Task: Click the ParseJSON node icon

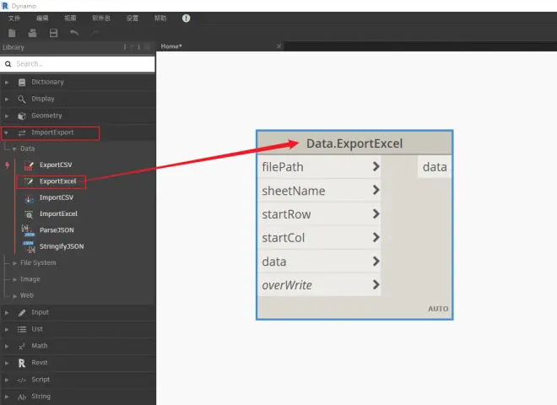Action: (x=28, y=230)
